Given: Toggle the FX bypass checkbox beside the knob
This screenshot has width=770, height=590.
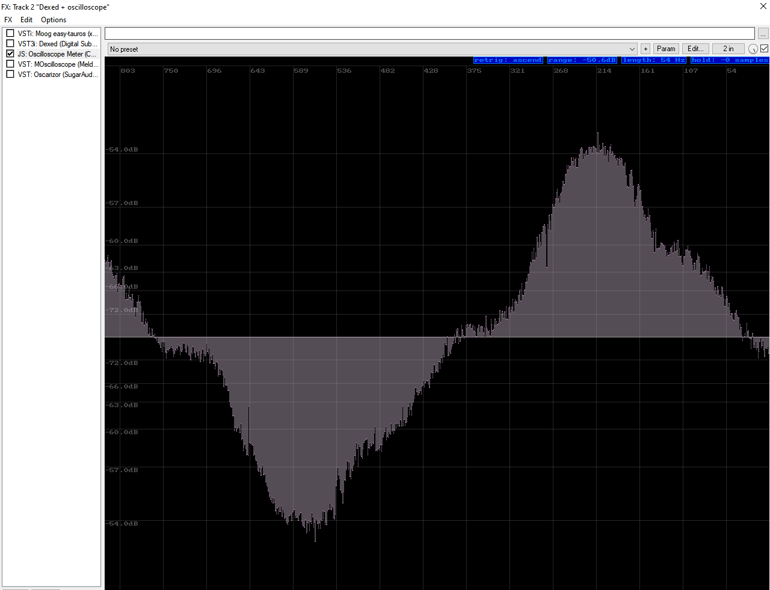Looking at the screenshot, I should (x=764, y=49).
